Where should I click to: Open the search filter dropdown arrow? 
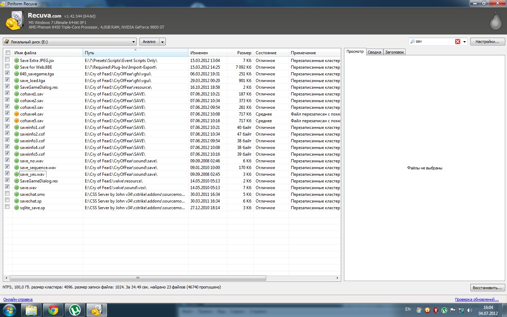(x=464, y=42)
